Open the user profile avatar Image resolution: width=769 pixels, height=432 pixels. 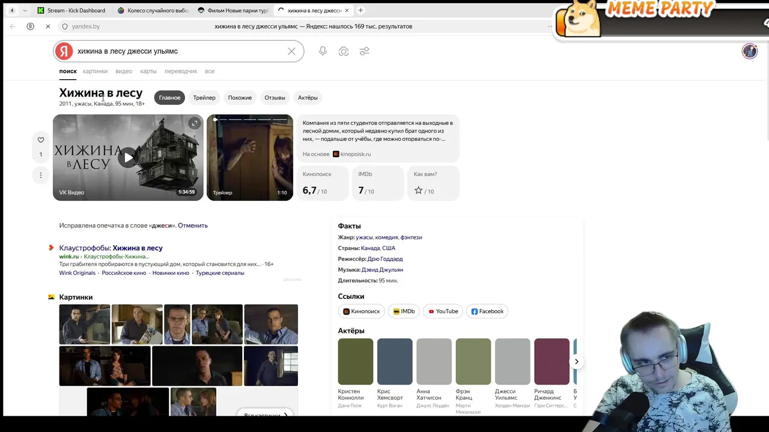(750, 51)
